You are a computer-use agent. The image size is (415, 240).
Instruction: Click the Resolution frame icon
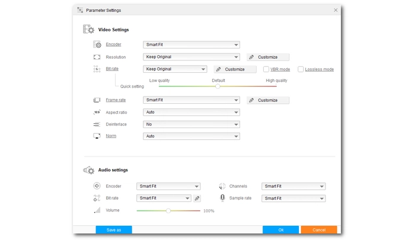97,57
